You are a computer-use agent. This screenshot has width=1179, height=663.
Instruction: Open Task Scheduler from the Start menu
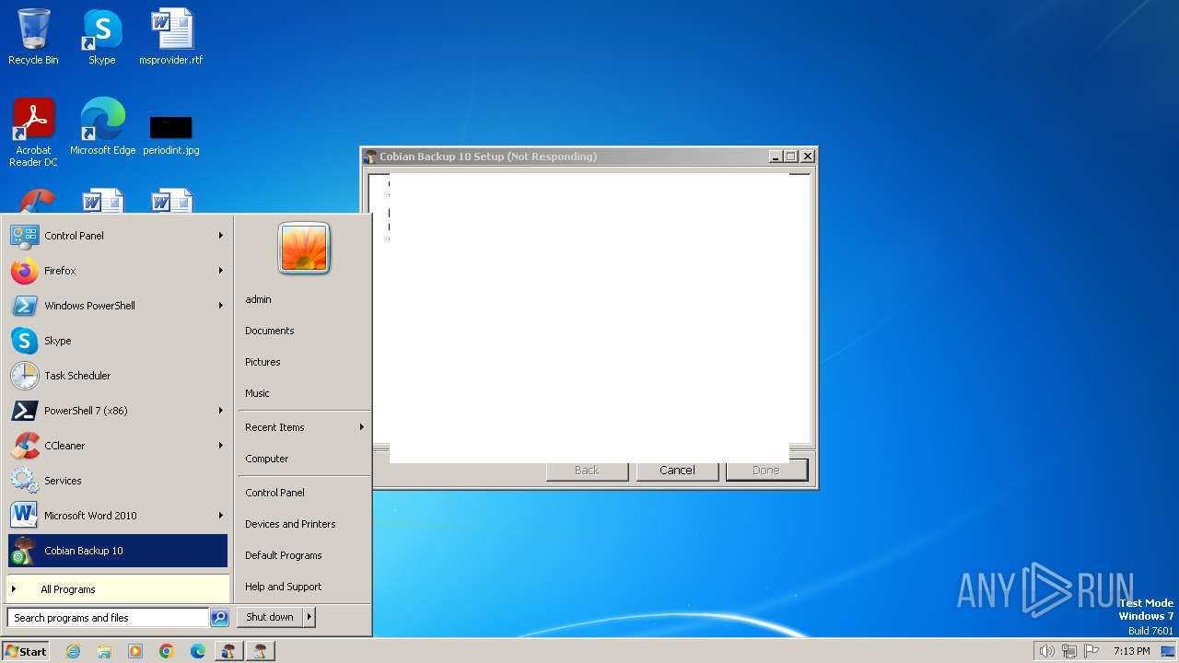118,376
